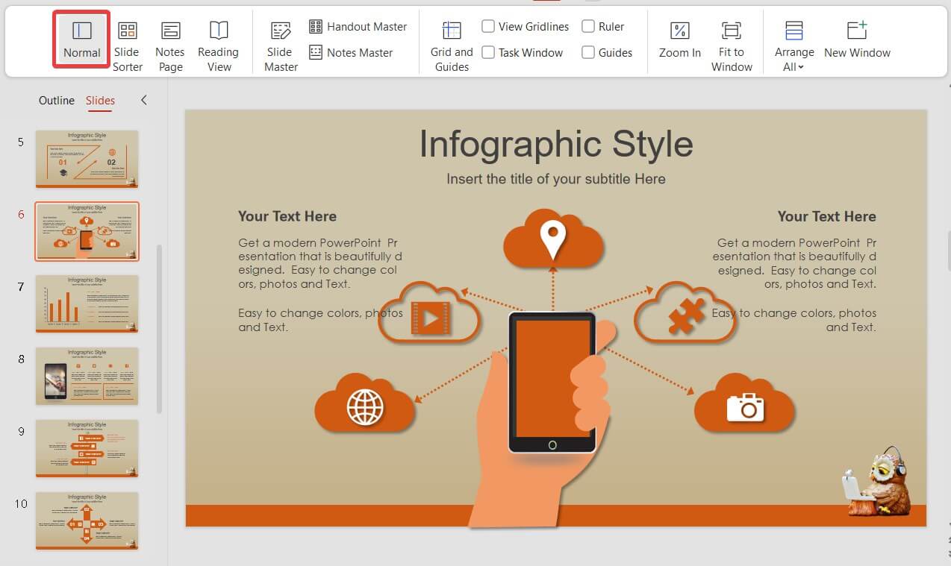Image resolution: width=951 pixels, height=566 pixels.
Task: Switch to Reading View
Action: (x=218, y=46)
